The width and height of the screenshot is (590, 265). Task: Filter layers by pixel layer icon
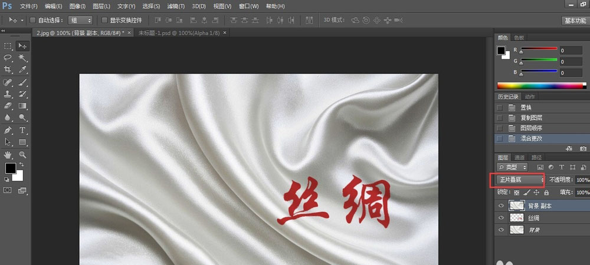click(540, 167)
